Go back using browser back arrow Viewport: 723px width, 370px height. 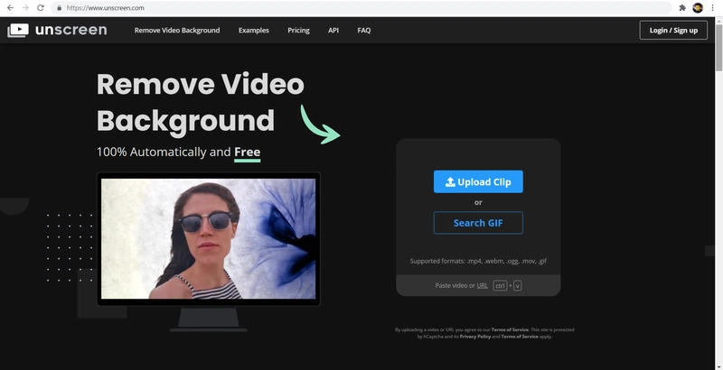pyautogui.click(x=10, y=7)
